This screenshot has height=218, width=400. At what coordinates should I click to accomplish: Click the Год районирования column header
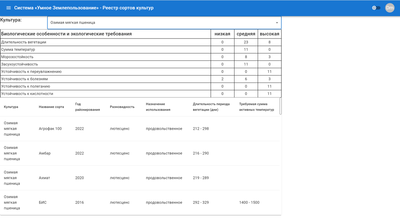[x=87, y=107]
